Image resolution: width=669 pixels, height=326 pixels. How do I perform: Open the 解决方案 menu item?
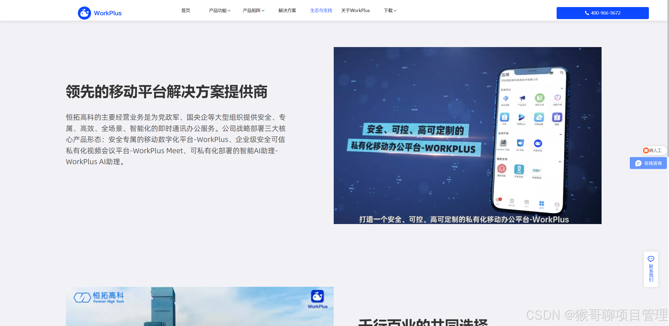(x=287, y=10)
